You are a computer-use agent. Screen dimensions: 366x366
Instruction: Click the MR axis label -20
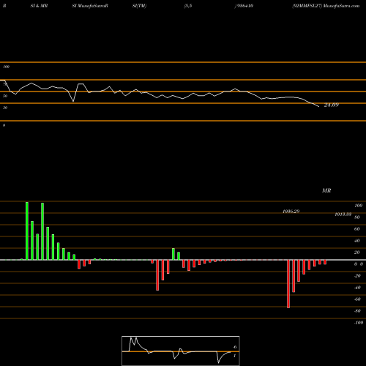click(357, 276)
